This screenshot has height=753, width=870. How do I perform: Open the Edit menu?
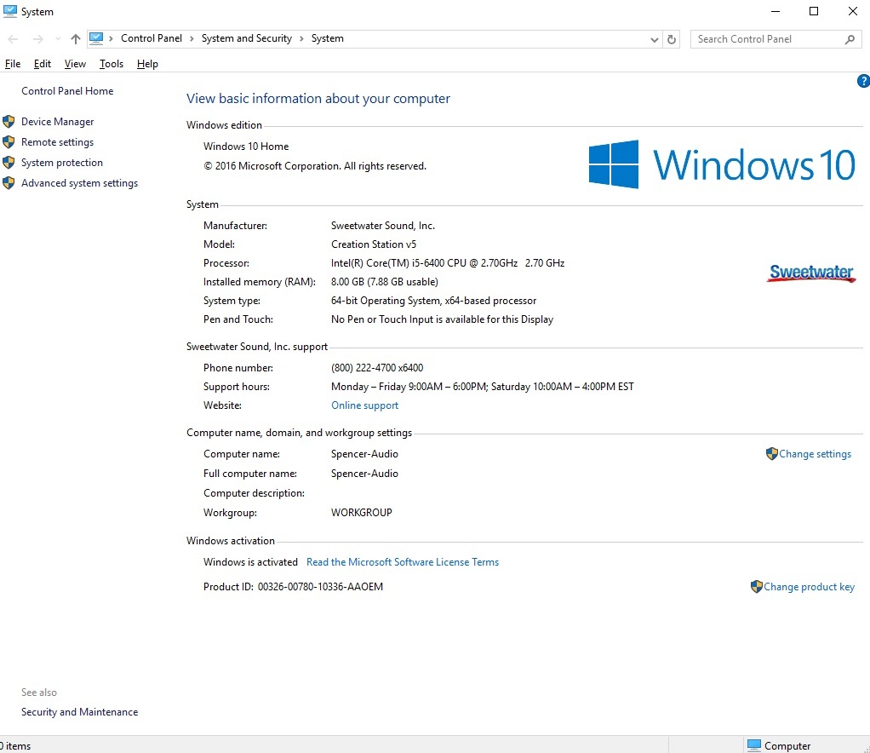pos(43,64)
